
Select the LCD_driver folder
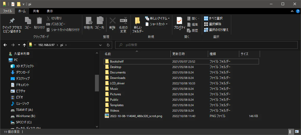181,83
